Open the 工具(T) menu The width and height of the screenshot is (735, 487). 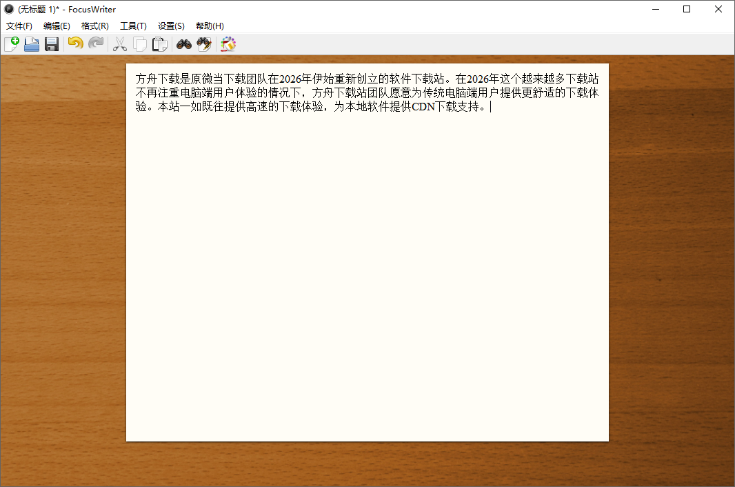click(x=133, y=26)
